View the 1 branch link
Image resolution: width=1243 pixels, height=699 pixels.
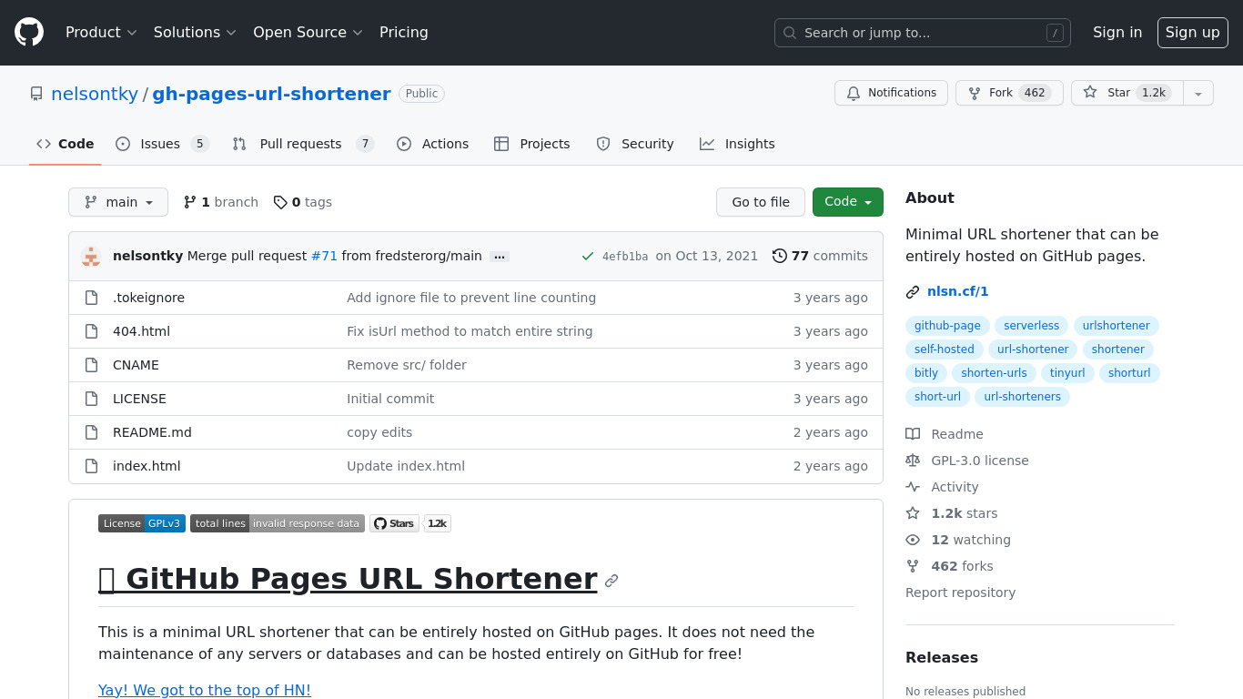221,202
